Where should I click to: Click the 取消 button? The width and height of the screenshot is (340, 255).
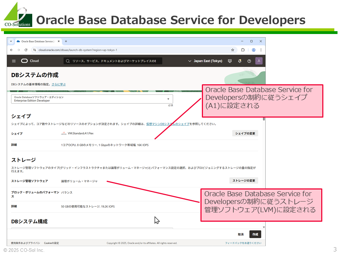(x=241, y=234)
